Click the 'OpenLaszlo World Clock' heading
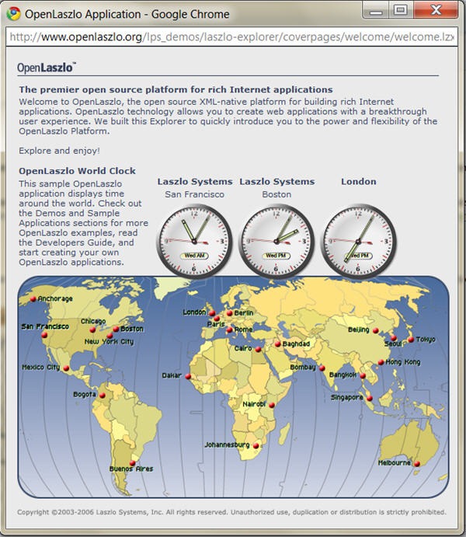This screenshot has height=537, width=466. pos(78,171)
